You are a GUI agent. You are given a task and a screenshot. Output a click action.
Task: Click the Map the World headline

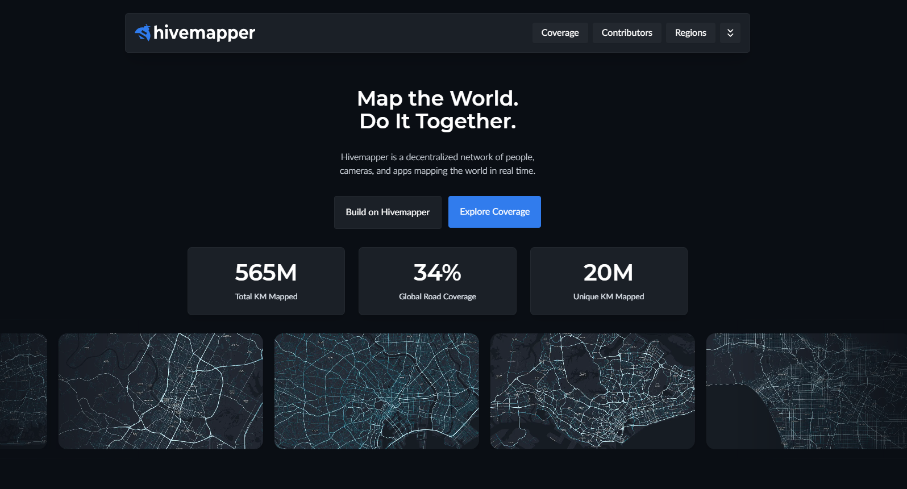pos(438,110)
